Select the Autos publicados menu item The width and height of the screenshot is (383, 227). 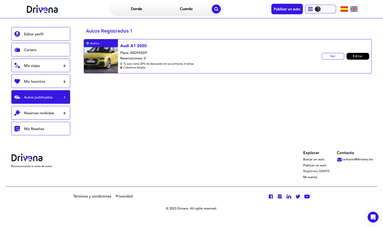pyautogui.click(x=41, y=97)
